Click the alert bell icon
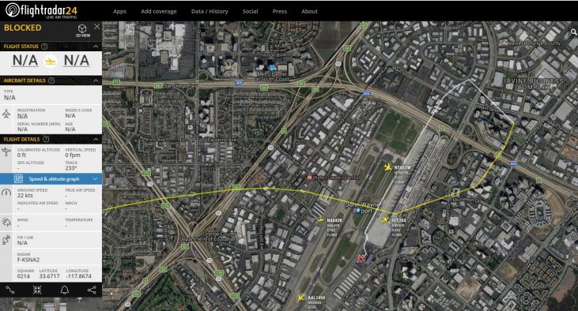The image size is (578, 311). pyautogui.click(x=65, y=290)
